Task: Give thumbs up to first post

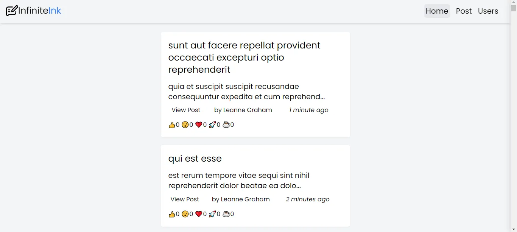Action: (x=174, y=125)
